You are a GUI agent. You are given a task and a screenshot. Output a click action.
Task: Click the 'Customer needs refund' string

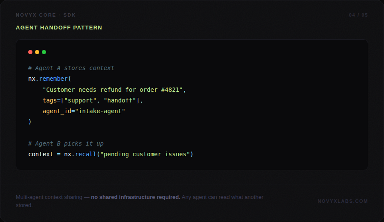[114, 90]
